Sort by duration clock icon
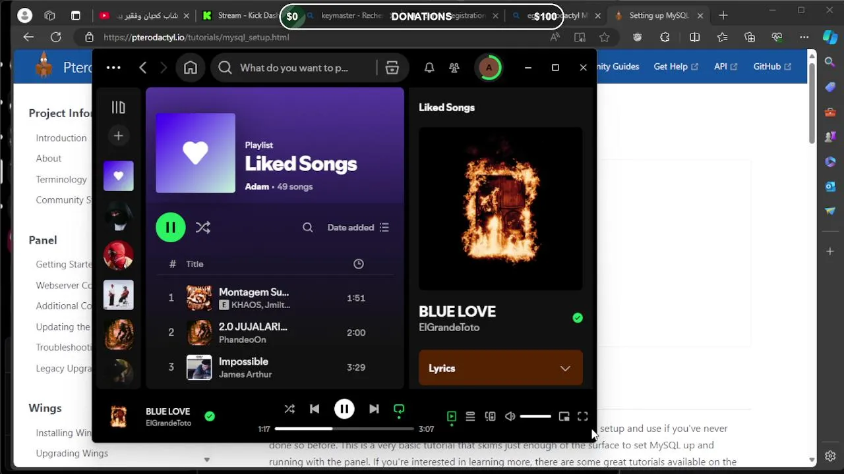The height and width of the screenshot is (474, 844). pyautogui.click(x=359, y=264)
